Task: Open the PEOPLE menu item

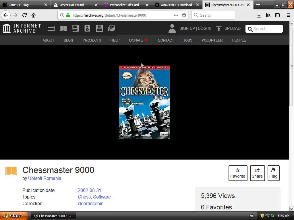Action: point(239,40)
